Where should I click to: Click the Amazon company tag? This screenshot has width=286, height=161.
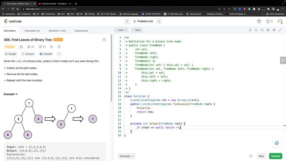click(x=28, y=54)
